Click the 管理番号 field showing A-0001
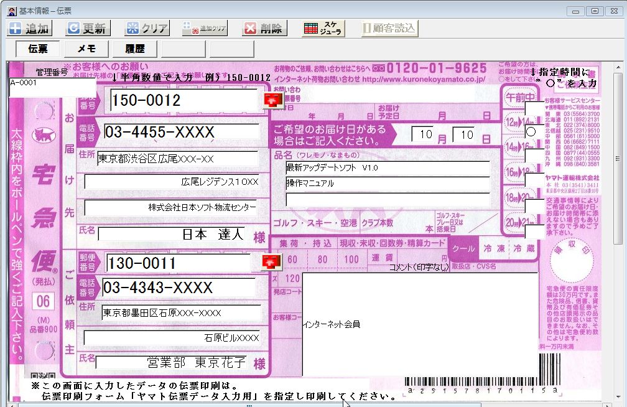 pyautogui.click(x=52, y=87)
